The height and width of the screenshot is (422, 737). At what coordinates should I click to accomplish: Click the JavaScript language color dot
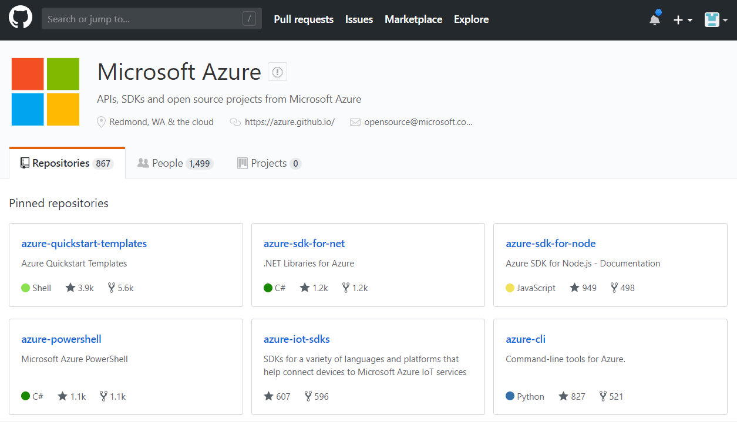[x=510, y=288]
